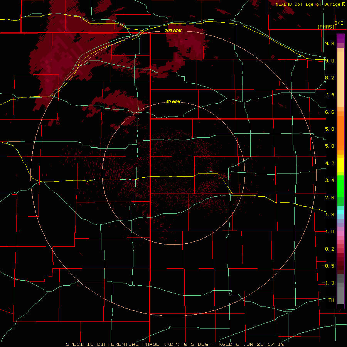Click the [PHAS] label above the color scale
347x347 pixels.
(x=326, y=27)
